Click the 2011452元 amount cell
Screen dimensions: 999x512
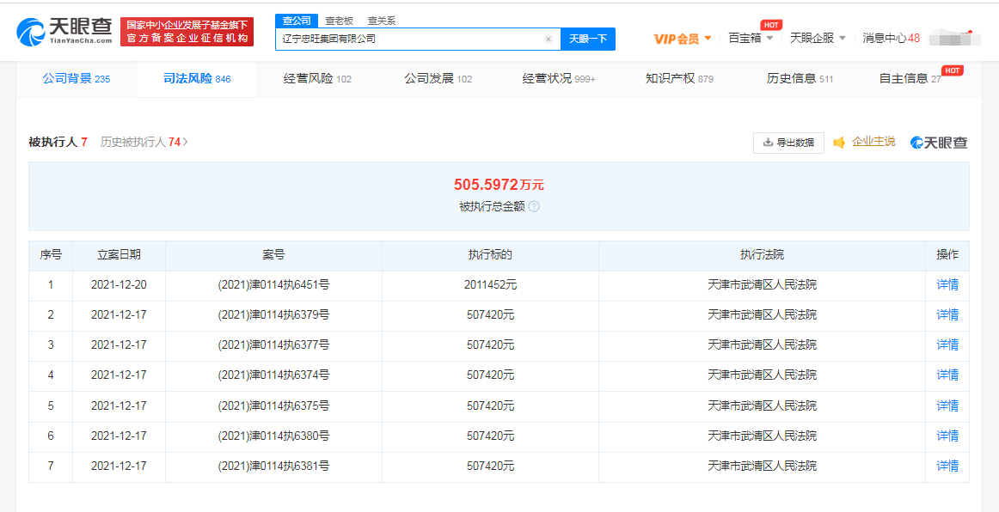pos(491,284)
